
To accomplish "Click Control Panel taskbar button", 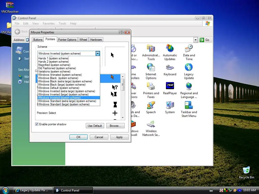I will point(73,190).
